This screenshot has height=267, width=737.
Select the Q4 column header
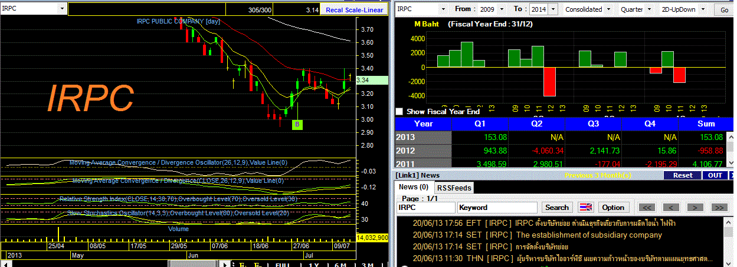click(650, 124)
